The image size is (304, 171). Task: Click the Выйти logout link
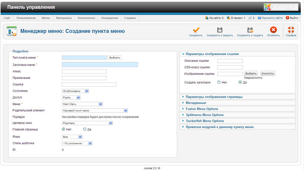pyautogui.click(x=294, y=18)
